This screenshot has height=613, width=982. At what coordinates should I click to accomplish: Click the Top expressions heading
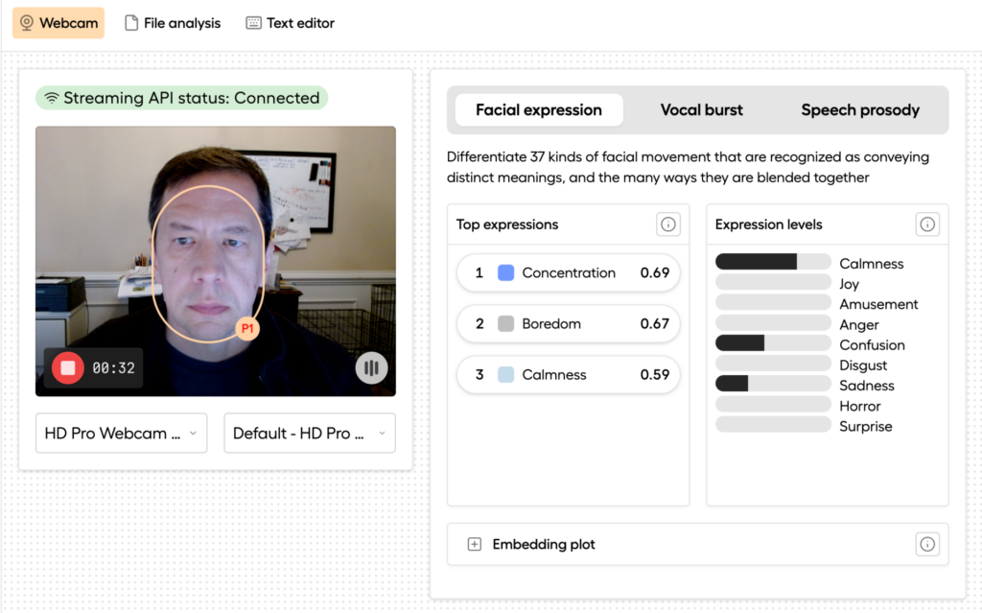507,224
